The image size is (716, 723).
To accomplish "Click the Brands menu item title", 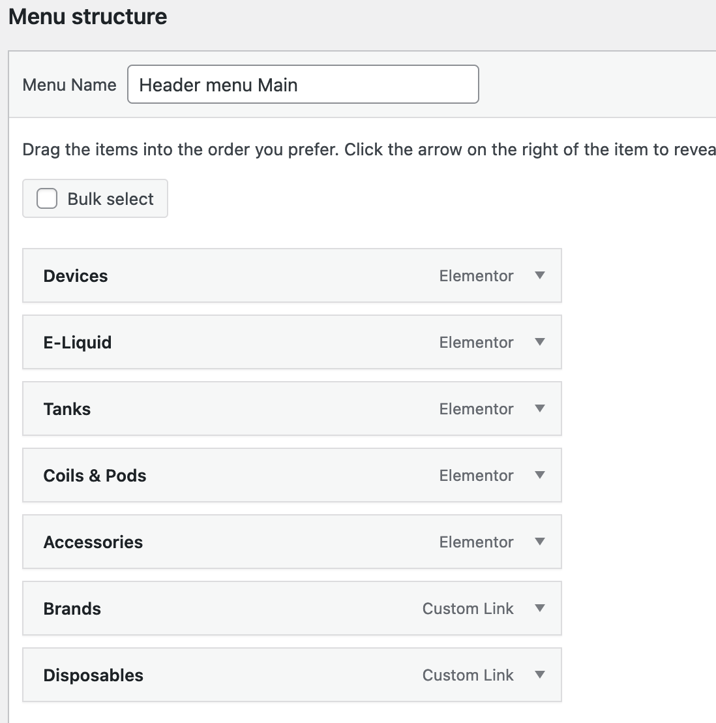I will (x=72, y=609).
